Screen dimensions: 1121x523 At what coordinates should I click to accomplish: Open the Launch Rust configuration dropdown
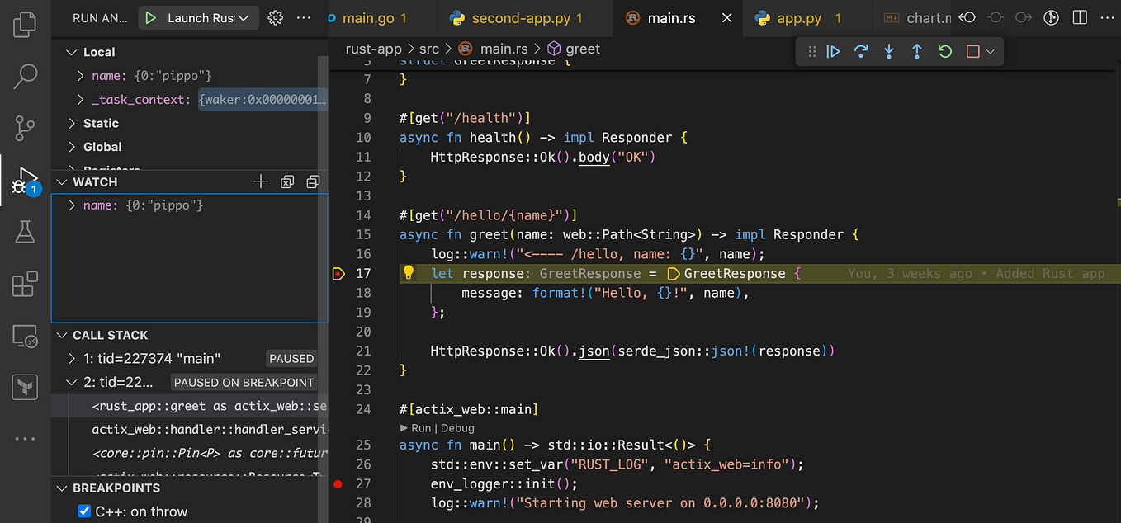pyautogui.click(x=245, y=17)
